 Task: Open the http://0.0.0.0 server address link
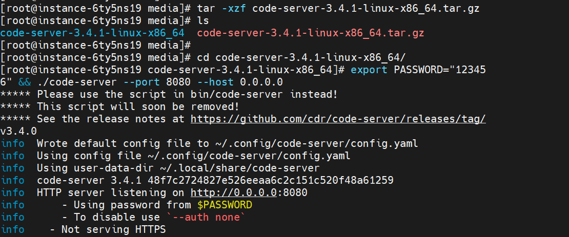[x=234, y=192]
